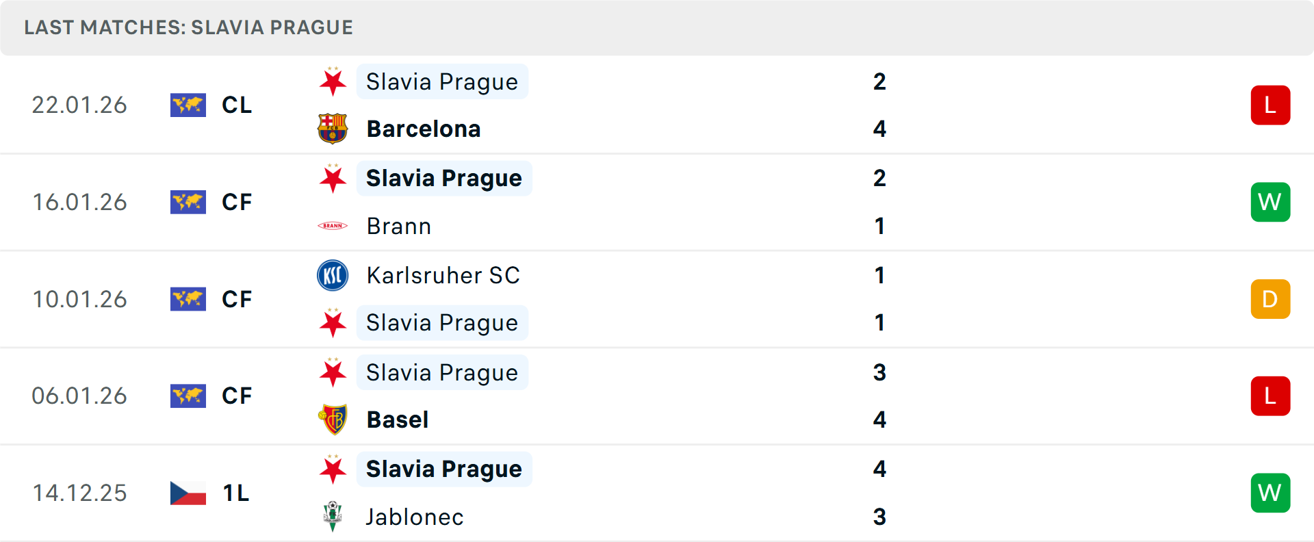
Task: Select the Jablonec club logo
Action: [333, 517]
